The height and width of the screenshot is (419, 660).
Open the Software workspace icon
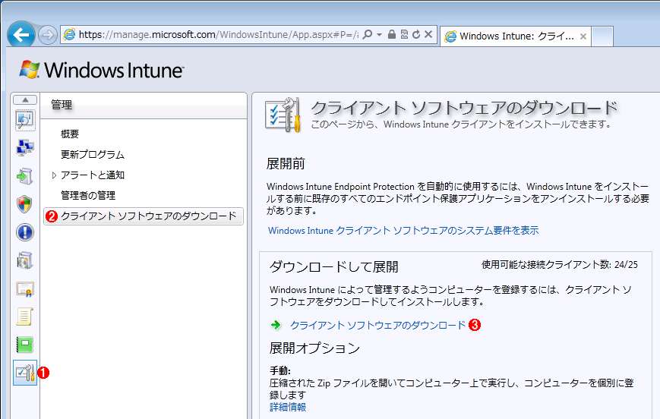[x=25, y=260]
